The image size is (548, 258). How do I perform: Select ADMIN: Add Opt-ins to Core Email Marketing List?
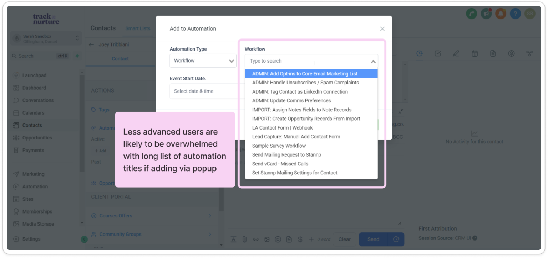311,74
